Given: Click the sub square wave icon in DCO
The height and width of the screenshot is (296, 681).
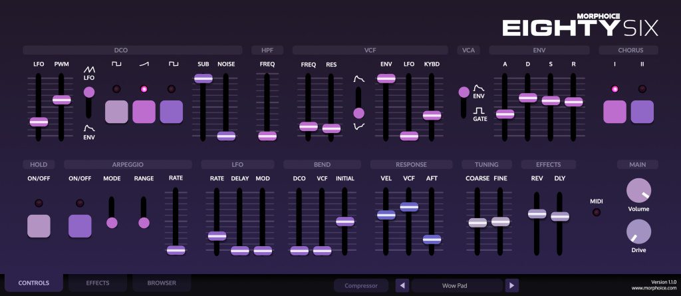Looking at the screenshot, I should (x=174, y=64).
